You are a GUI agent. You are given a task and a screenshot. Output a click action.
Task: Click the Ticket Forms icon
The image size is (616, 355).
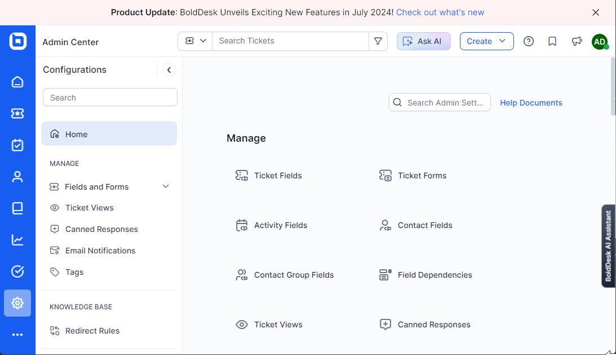click(x=385, y=176)
